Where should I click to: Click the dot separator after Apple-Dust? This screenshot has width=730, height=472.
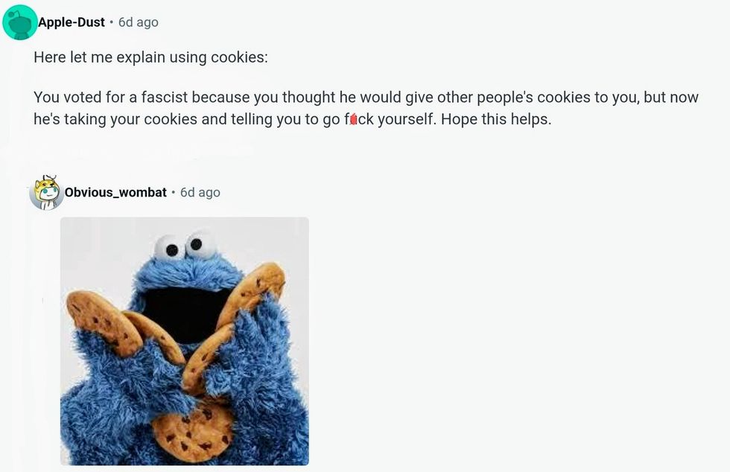(111, 22)
